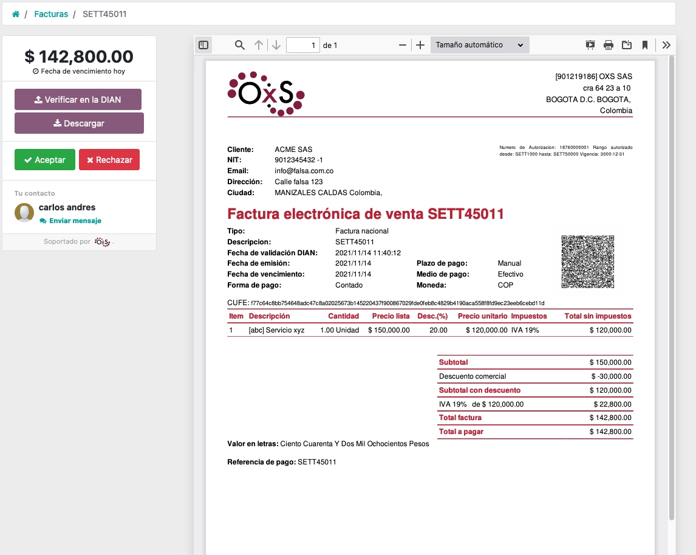Click 'Total sin impuestos' column header
The width and height of the screenshot is (696, 555).
click(x=598, y=316)
